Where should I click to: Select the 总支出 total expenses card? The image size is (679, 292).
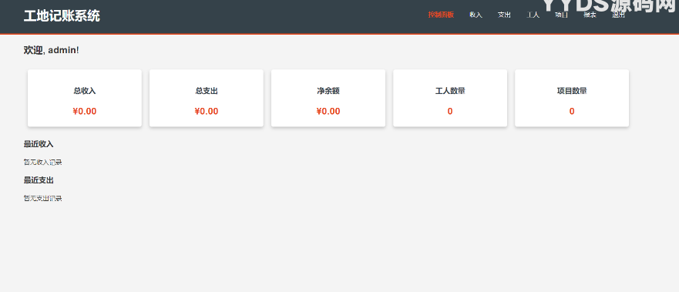tap(206, 98)
